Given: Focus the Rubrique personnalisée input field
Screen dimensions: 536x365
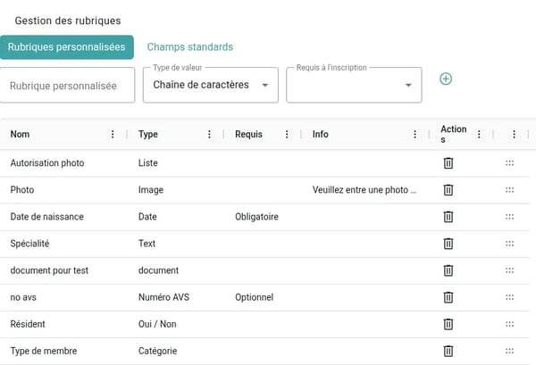Looking at the screenshot, I should (x=67, y=85).
